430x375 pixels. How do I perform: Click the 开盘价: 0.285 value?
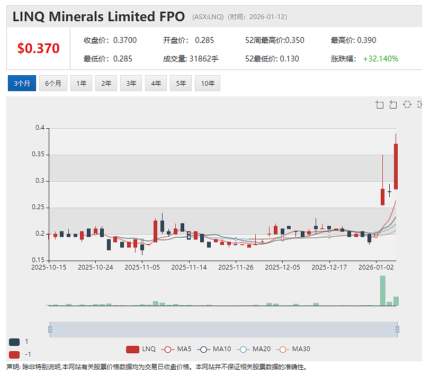point(189,40)
